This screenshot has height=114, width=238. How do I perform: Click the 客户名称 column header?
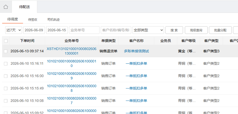[136, 41]
